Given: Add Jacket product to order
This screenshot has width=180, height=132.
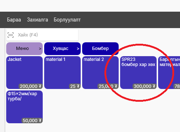Looking at the screenshot, I should pos(24,73).
